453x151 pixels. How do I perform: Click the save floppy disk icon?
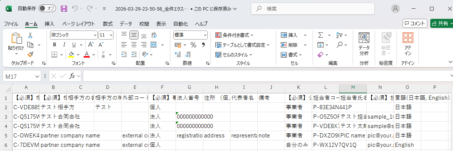[64, 8]
